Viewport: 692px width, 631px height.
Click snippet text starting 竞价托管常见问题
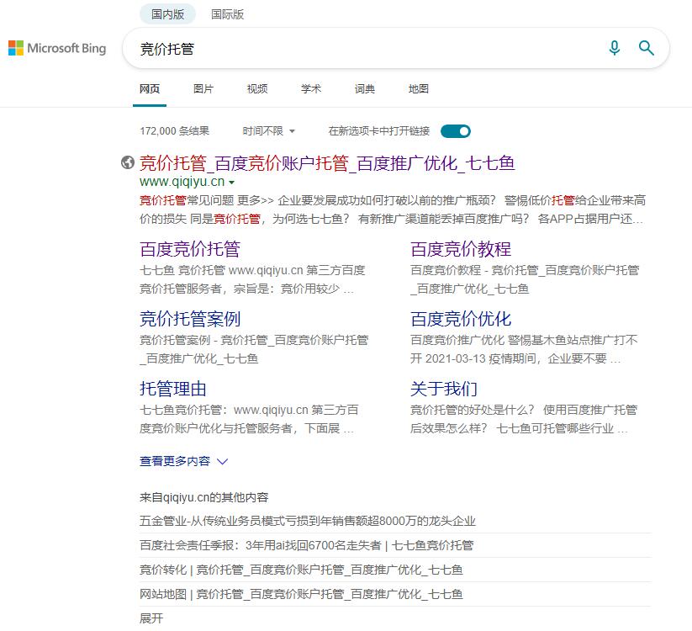coord(393,209)
